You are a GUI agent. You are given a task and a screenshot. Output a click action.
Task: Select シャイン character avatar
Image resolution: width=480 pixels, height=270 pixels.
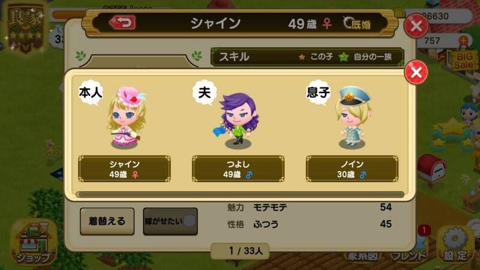126,118
